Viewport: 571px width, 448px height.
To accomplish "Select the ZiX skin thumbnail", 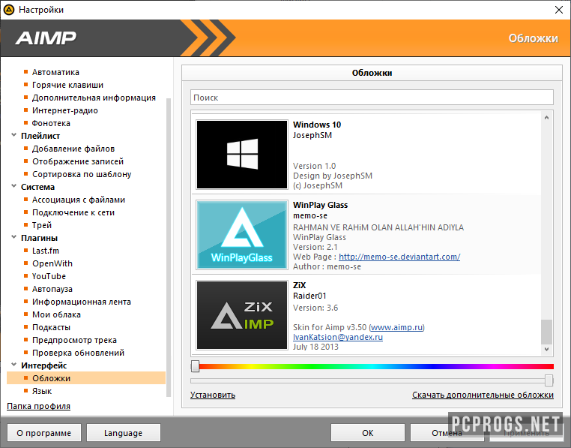I will tap(242, 315).
